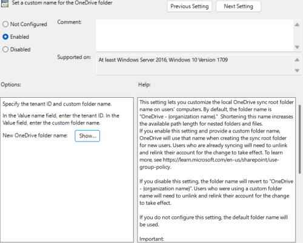Select the Disabled radio button
This screenshot has width=303, height=243.
pos(5,49)
